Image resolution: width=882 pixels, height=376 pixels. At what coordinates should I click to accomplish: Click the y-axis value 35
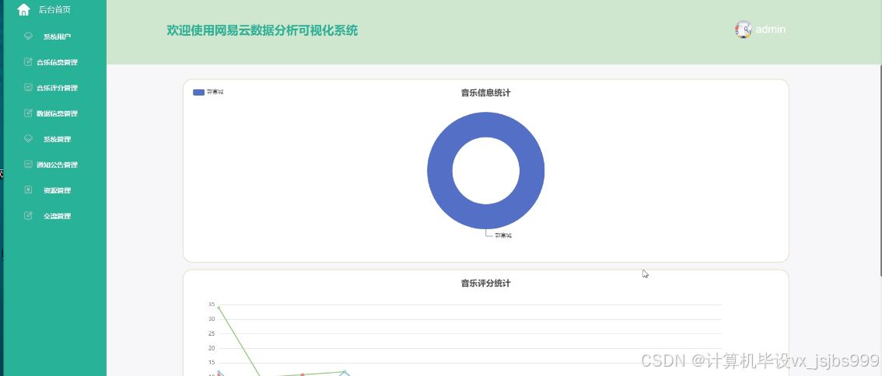pos(212,305)
